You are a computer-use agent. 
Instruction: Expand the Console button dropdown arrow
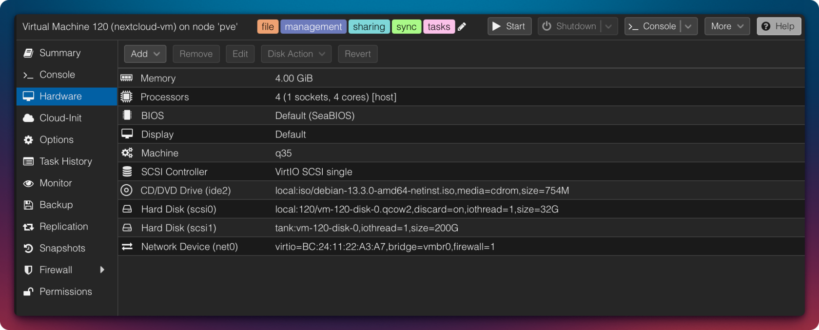(688, 26)
